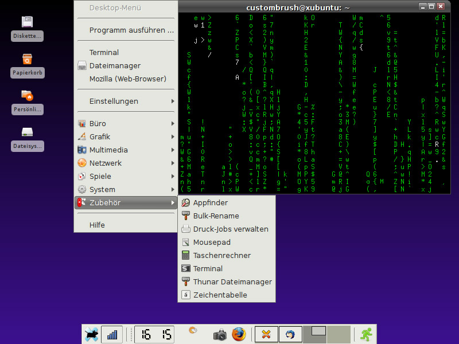This screenshot has width=459, height=344.
Task: Open the Xfce mouse menu in panel
Action: 91,334
